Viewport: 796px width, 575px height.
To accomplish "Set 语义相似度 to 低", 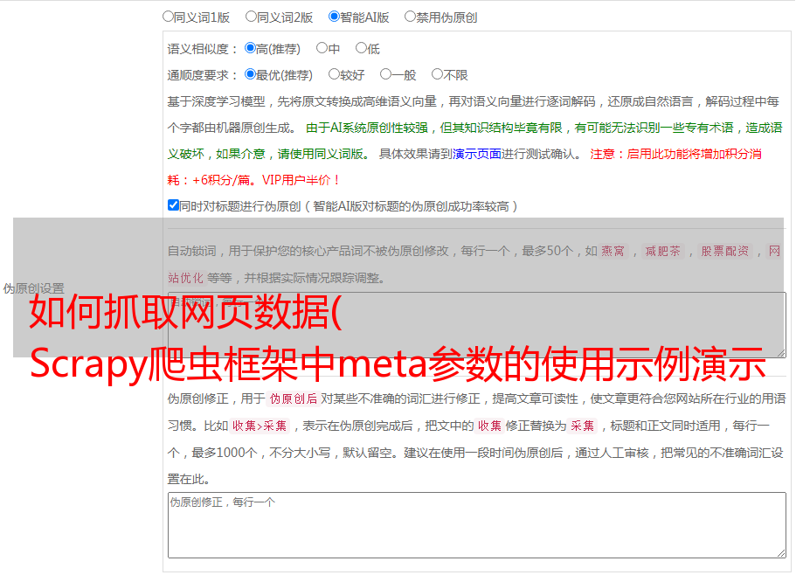I will pyautogui.click(x=361, y=48).
